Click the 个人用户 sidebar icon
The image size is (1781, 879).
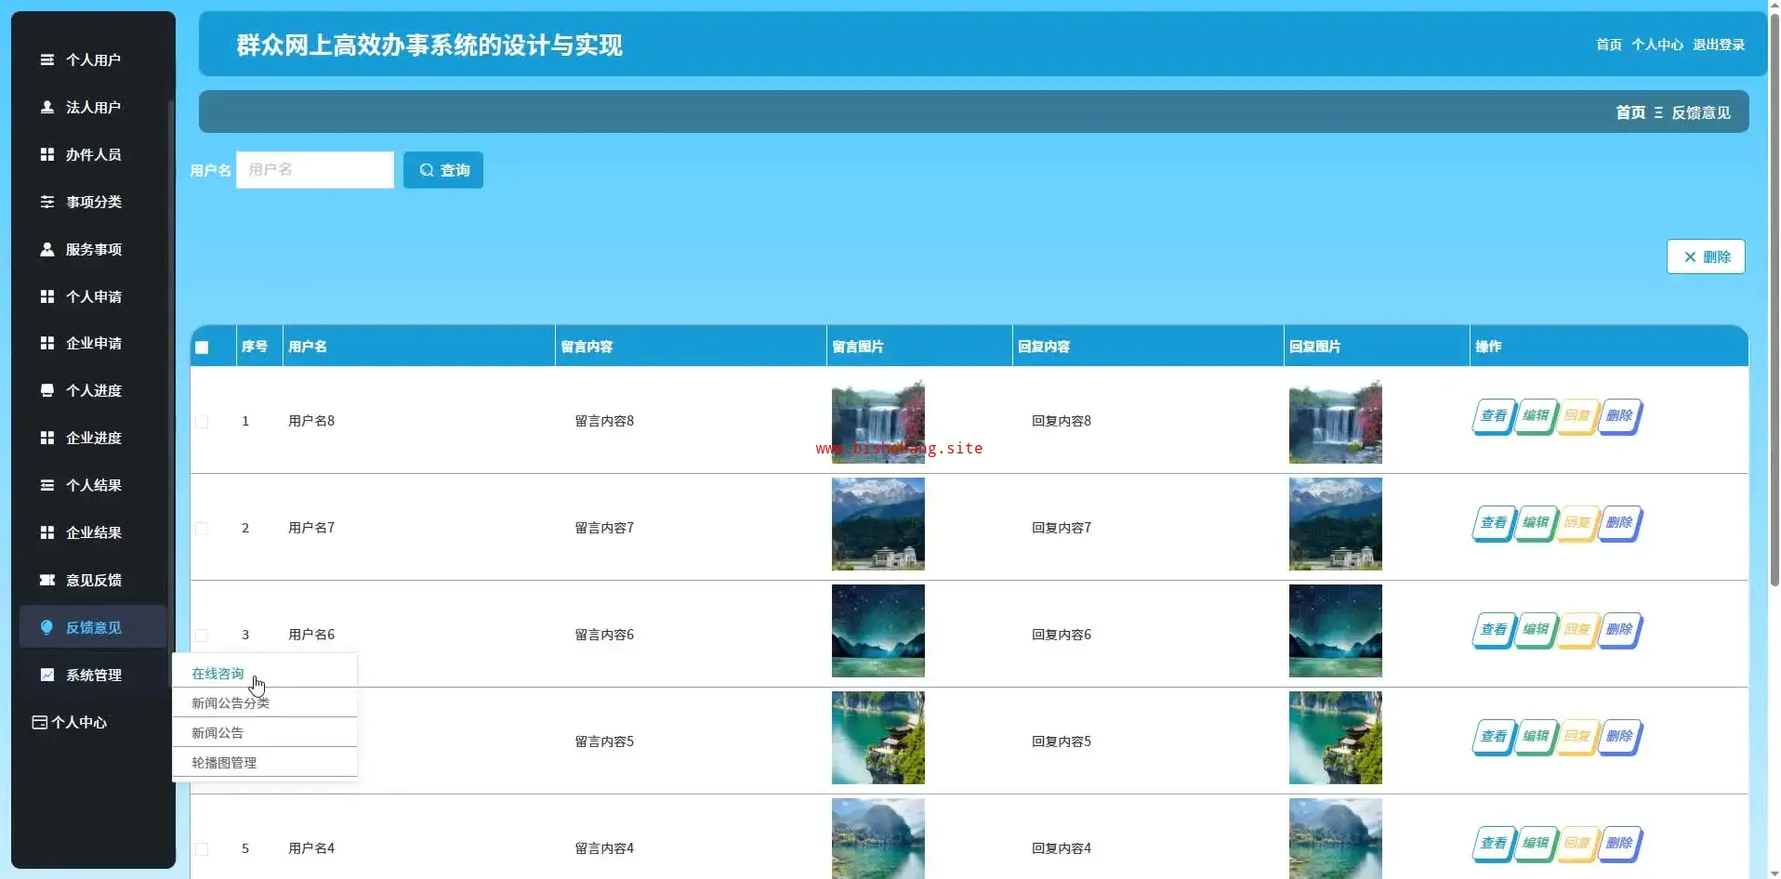(x=47, y=59)
